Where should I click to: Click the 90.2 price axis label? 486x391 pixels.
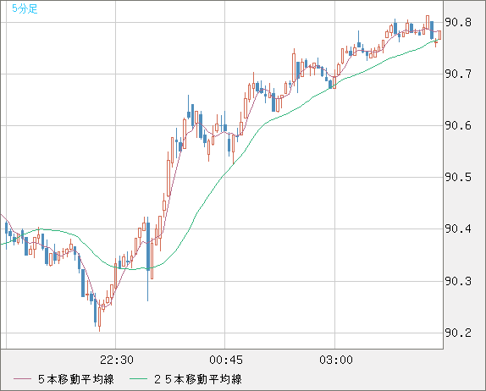[458, 333]
